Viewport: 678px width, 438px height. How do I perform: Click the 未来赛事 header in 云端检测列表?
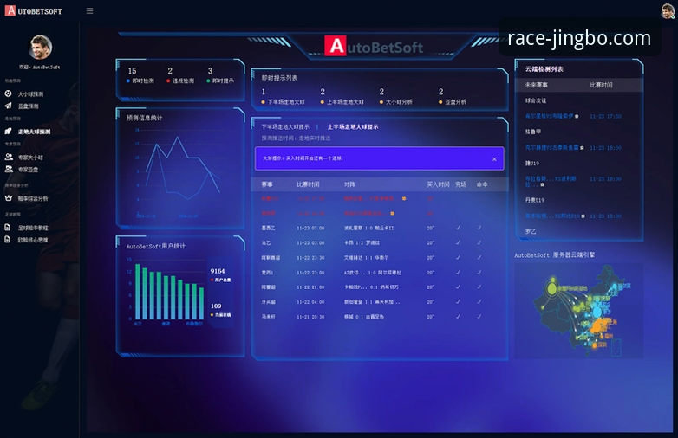pos(536,85)
